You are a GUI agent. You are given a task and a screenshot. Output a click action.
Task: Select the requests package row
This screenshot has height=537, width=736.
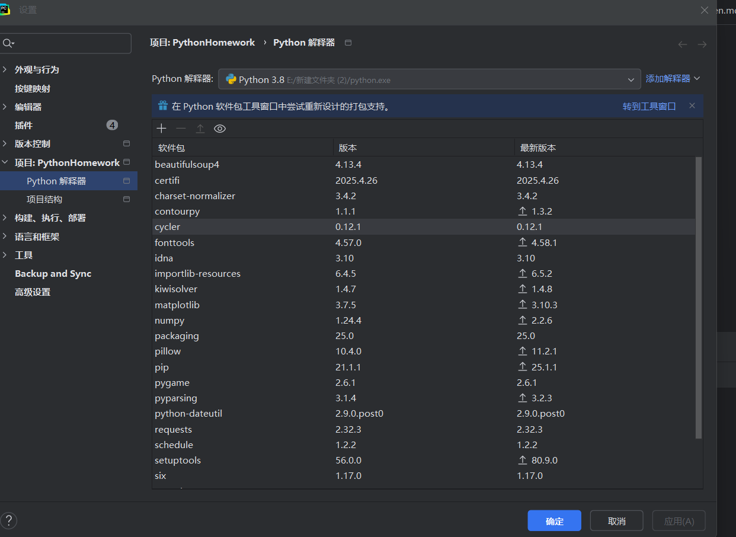tap(424, 429)
